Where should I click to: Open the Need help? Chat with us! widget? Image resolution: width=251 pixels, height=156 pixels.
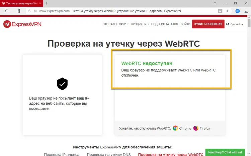pos(225,152)
